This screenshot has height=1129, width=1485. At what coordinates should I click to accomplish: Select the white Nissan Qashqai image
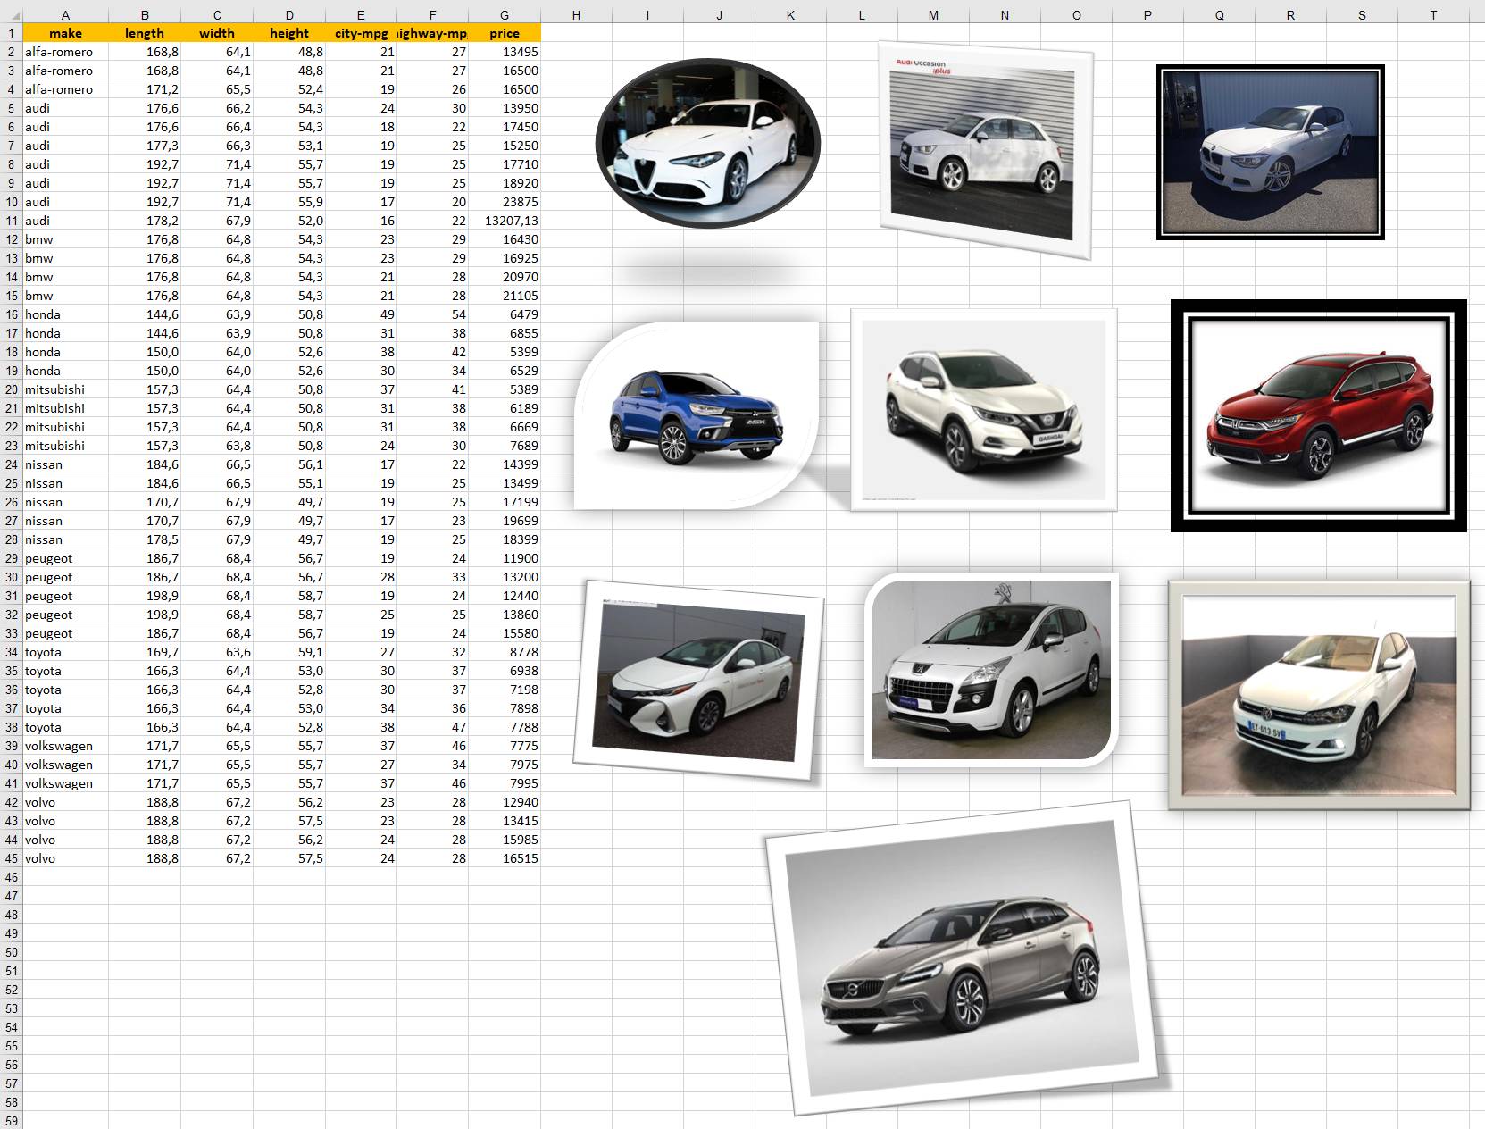tap(984, 411)
